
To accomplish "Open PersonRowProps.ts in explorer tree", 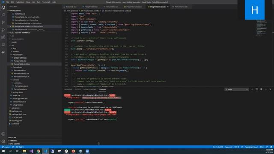I will 21,77.
